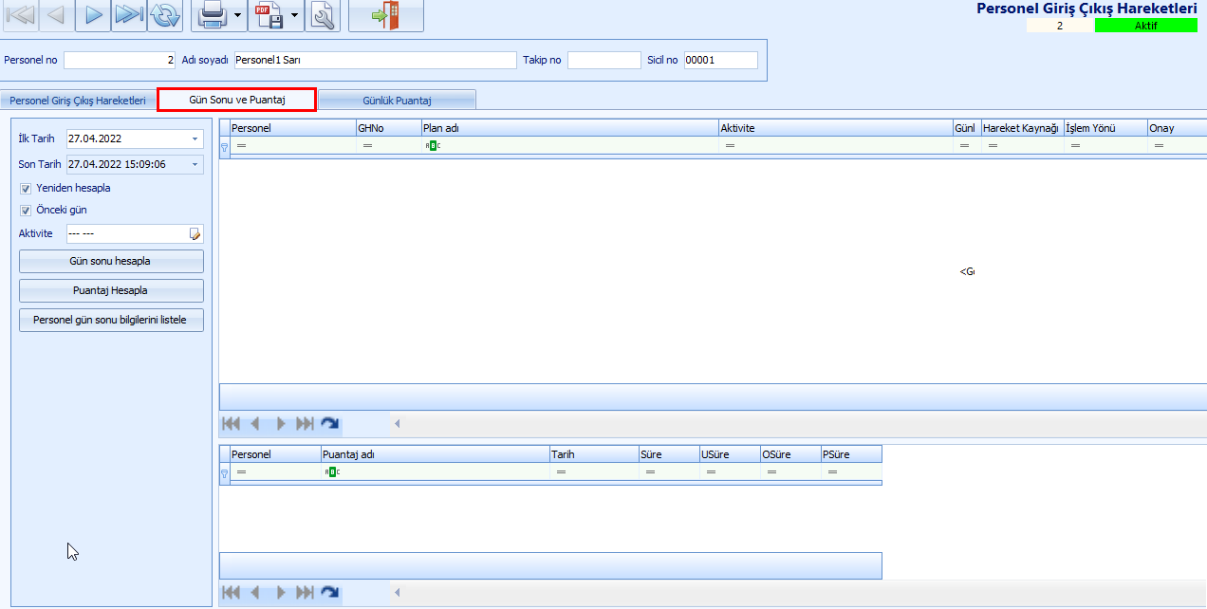Expand the Son Tarih date dropdown

click(195, 164)
